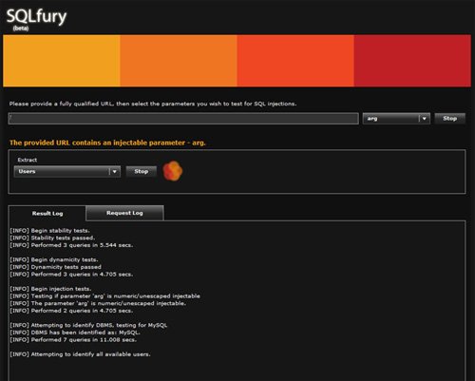Click 'Performed 3 queries in 5.544 secs.'

point(71,245)
